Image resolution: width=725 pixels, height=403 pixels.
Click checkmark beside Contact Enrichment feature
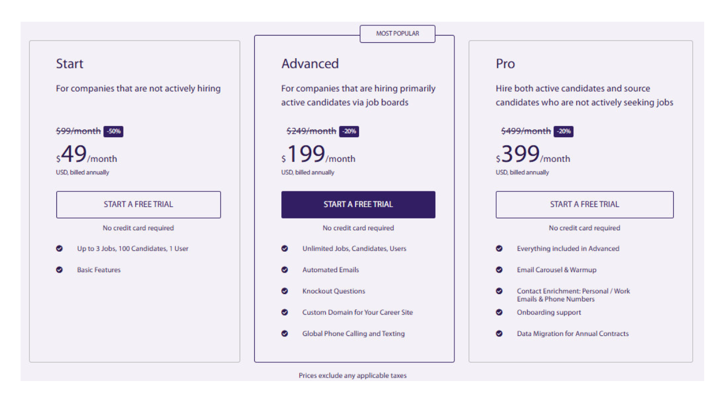499,291
